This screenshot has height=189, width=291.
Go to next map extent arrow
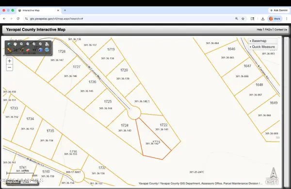(40, 44)
